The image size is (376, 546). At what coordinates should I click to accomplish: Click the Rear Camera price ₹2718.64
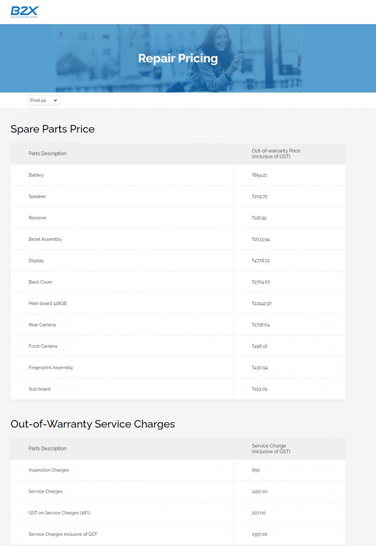pyautogui.click(x=261, y=325)
